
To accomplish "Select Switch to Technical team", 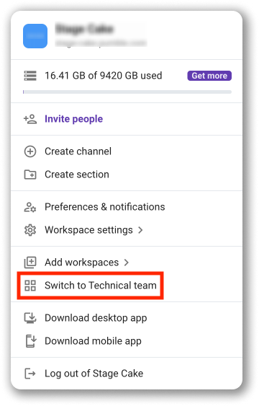I will (x=91, y=286).
